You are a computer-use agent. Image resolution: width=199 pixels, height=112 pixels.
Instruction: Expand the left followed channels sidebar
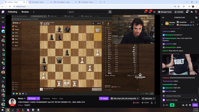click(x=3, y=18)
